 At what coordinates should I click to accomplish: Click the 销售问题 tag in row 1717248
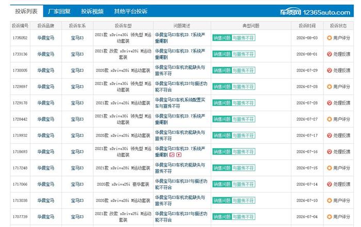222,168
